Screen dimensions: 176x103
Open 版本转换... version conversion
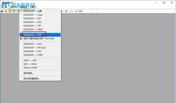click(40, 73)
